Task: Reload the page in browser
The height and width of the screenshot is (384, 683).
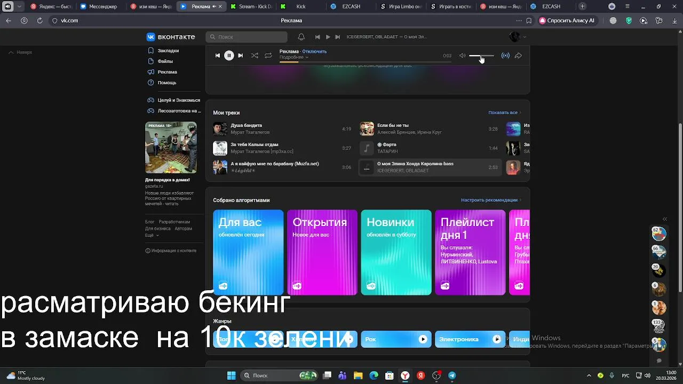Action: pyautogui.click(x=39, y=20)
